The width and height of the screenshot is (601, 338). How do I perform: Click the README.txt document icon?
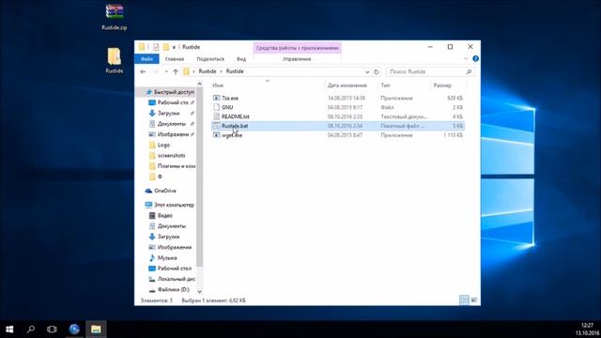click(x=217, y=116)
